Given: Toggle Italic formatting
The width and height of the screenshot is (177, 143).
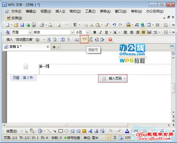Looking at the screenshot, I should [101, 32].
